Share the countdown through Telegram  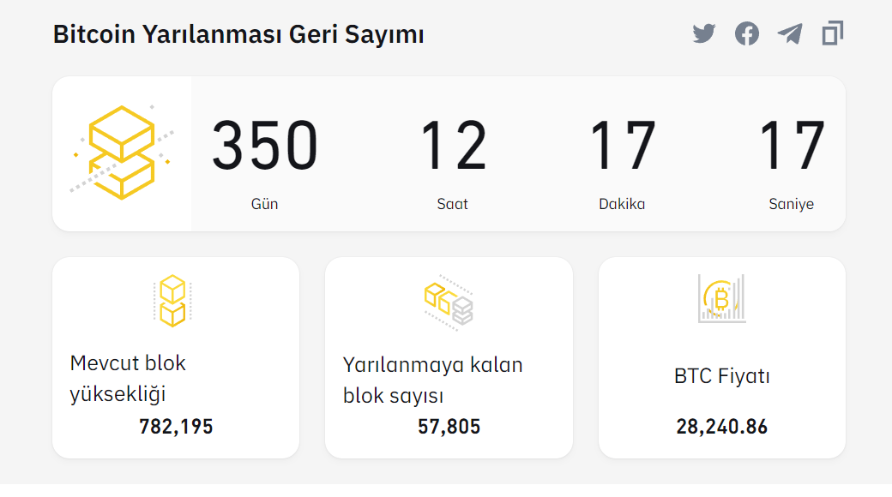790,34
